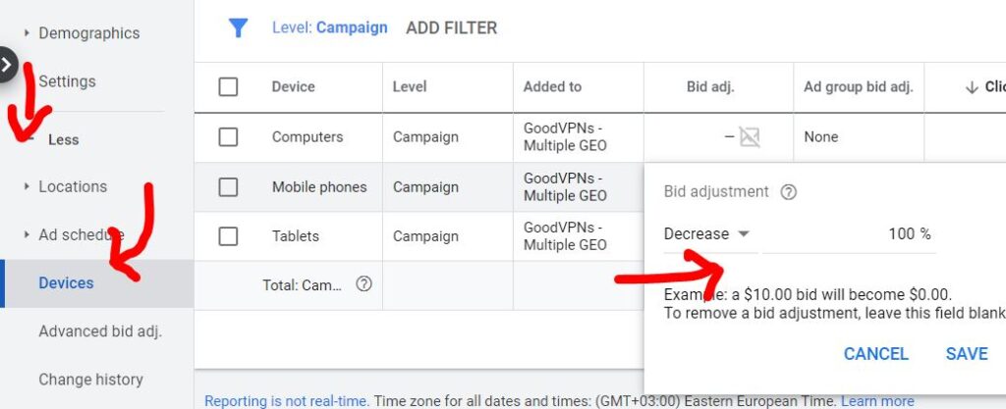Click the bid adjustment percentage field
The image size is (1006, 409).
[x=850, y=234]
